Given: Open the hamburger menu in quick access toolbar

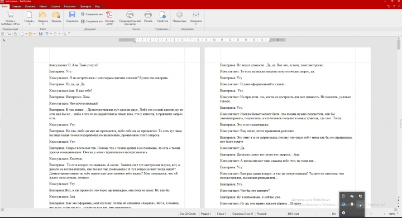Looking at the screenshot, I should [3, 34].
